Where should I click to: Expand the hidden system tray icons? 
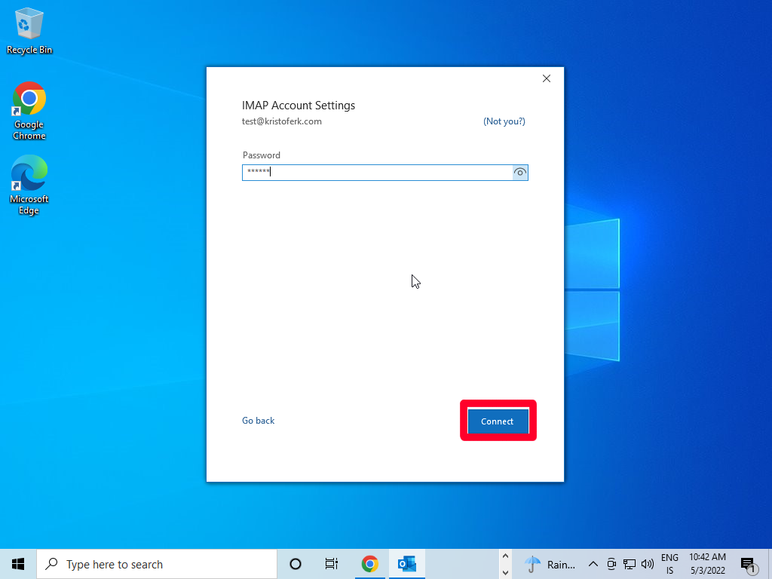point(593,564)
